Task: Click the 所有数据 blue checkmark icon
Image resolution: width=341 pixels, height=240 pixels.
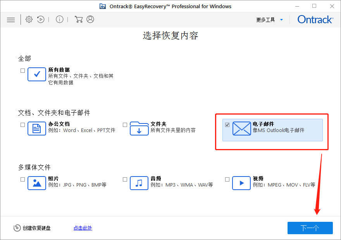Action: (37, 74)
